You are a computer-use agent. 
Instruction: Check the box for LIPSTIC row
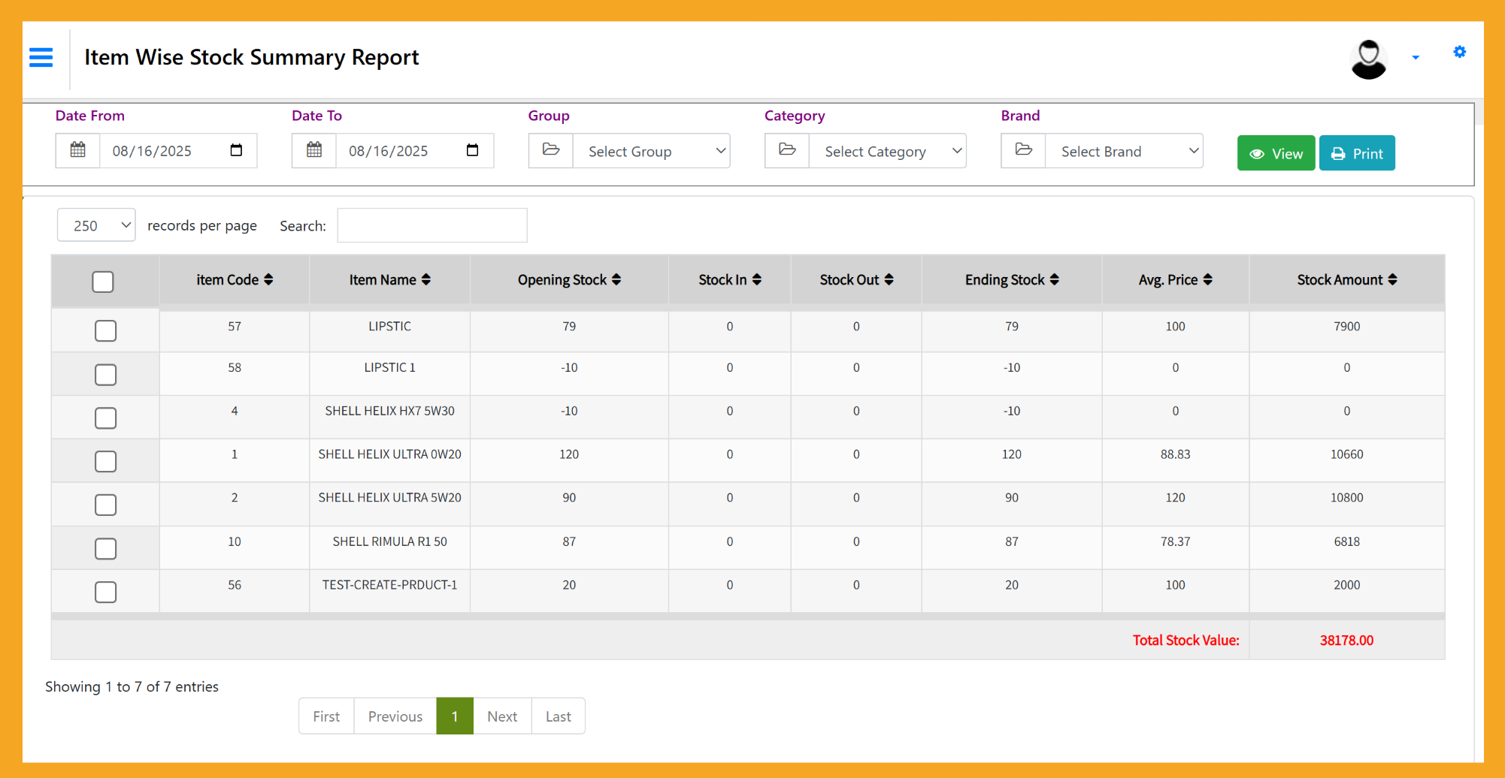(106, 330)
